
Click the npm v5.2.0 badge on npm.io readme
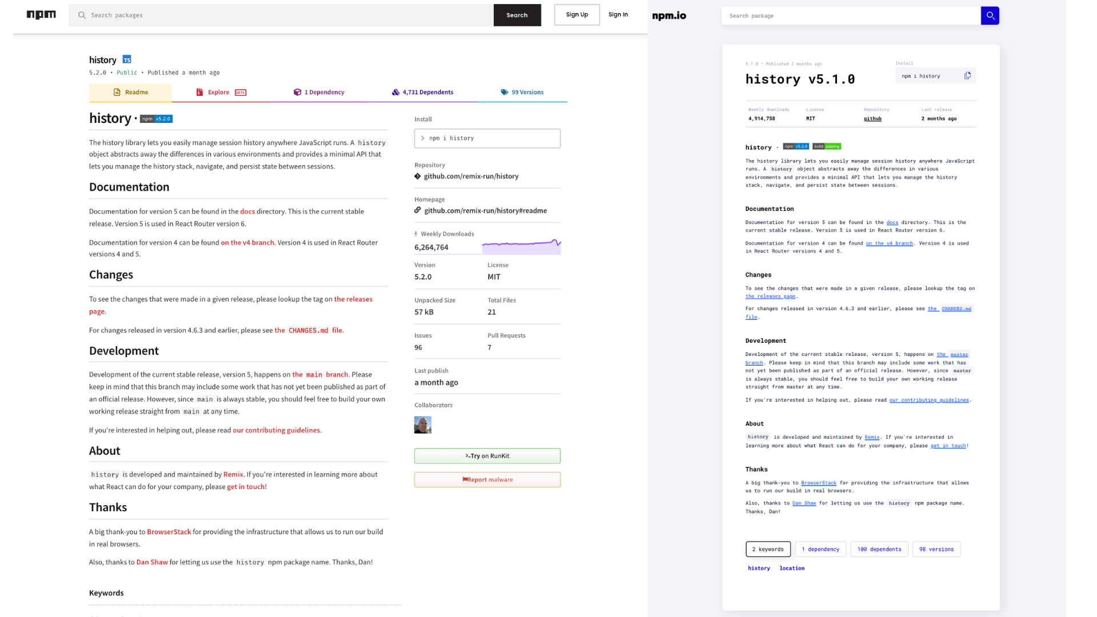796,146
